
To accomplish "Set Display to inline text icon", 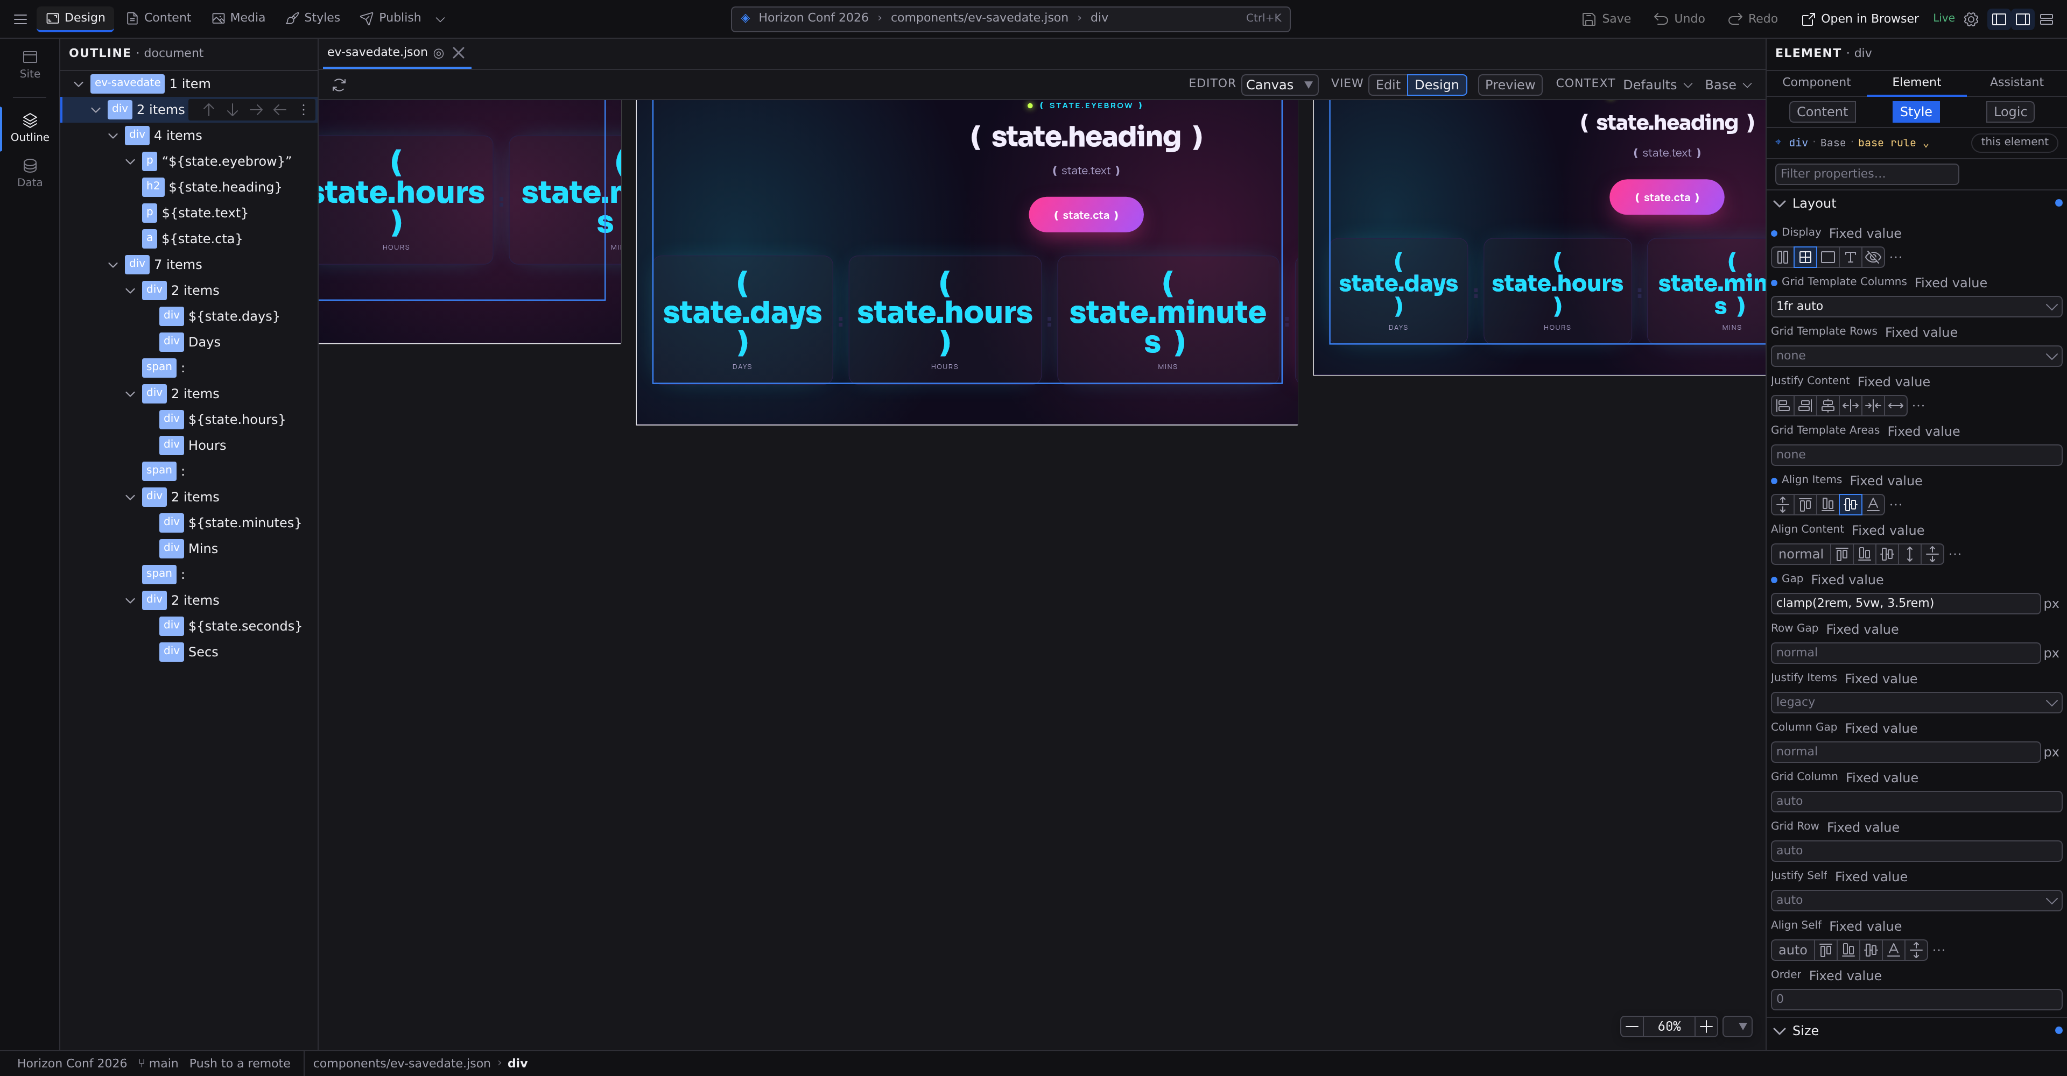I will (1851, 257).
